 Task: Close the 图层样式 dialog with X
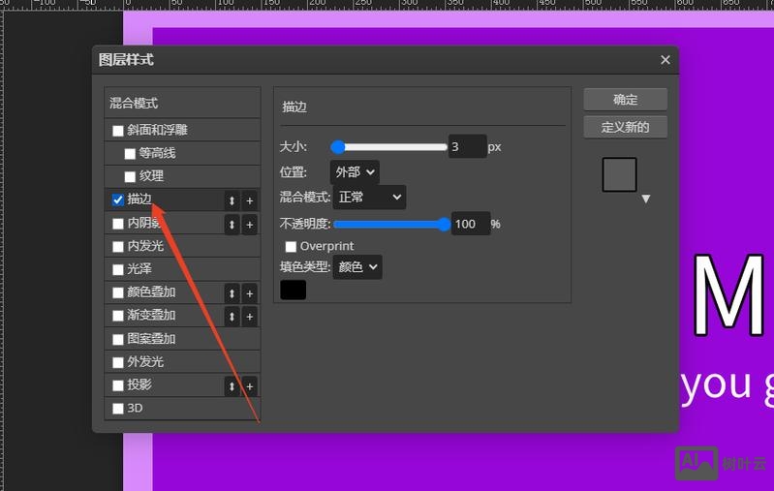click(x=665, y=60)
